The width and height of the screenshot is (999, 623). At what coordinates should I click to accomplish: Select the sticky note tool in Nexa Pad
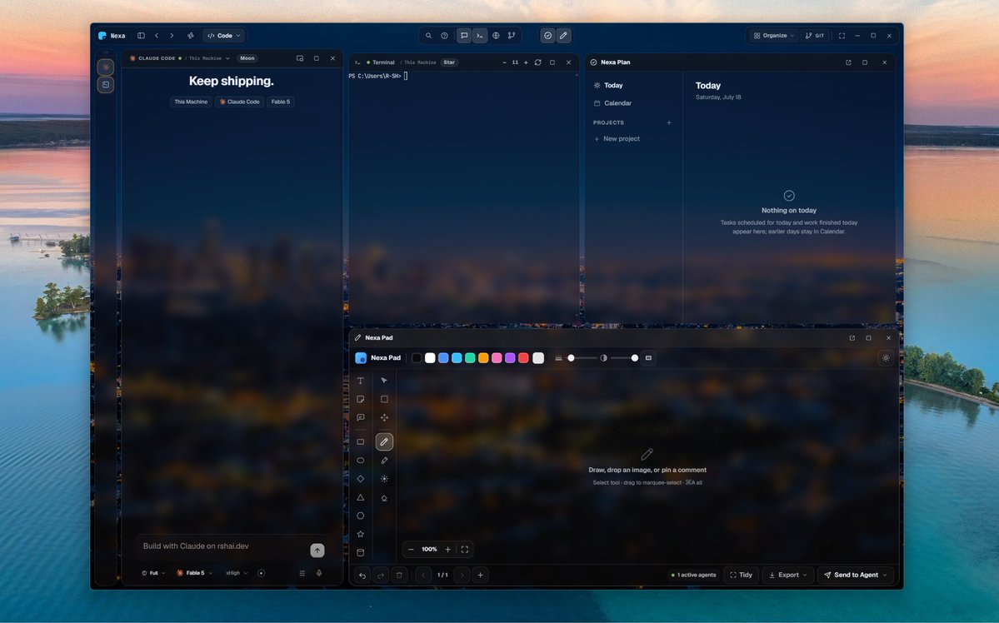361,399
